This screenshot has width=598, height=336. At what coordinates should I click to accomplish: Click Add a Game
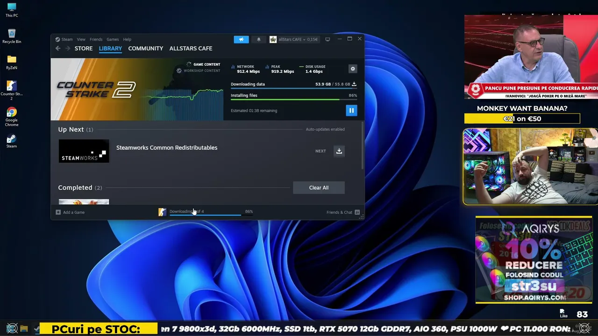pyautogui.click(x=74, y=212)
